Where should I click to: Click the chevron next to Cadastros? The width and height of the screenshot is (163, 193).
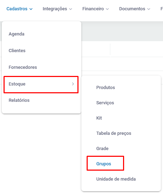pos(31,9)
